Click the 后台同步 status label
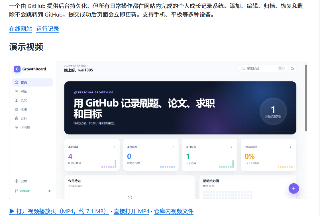Image resolution: width=322 pixels, height=217 pixels. coord(25,191)
